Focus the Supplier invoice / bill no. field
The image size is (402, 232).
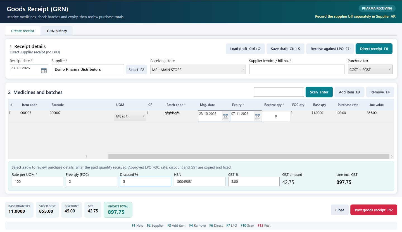pos(297,70)
